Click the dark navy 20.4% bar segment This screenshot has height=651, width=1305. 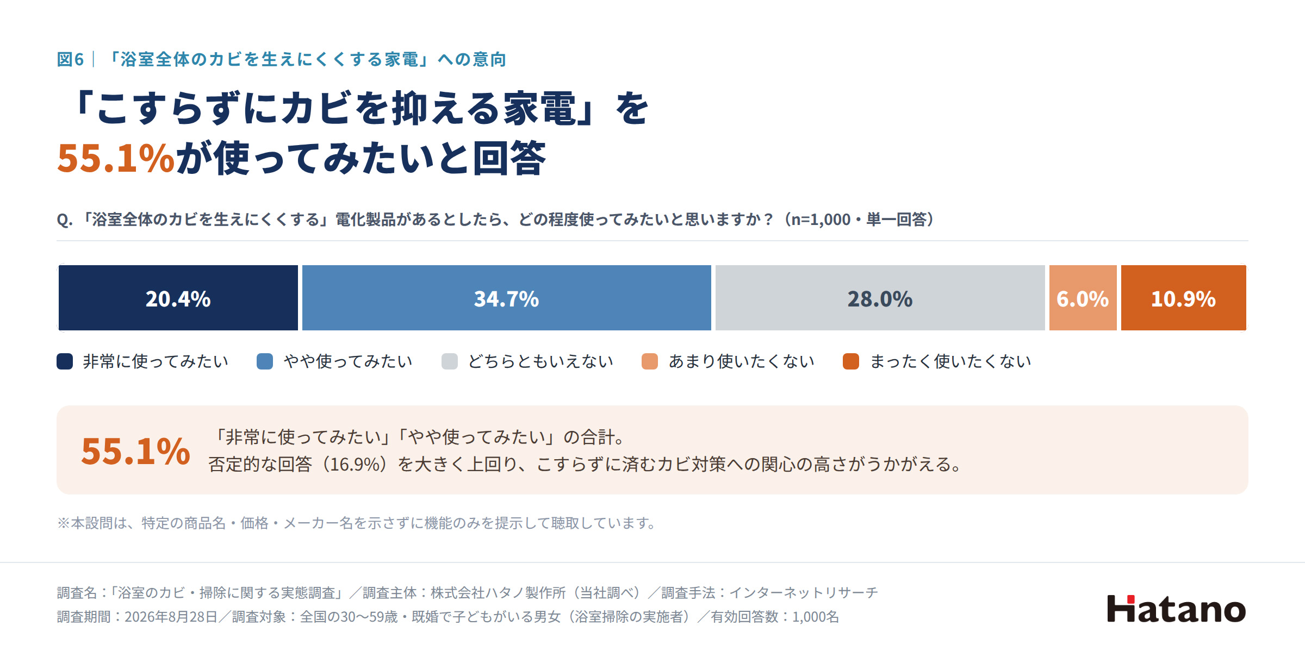pyautogui.click(x=178, y=298)
